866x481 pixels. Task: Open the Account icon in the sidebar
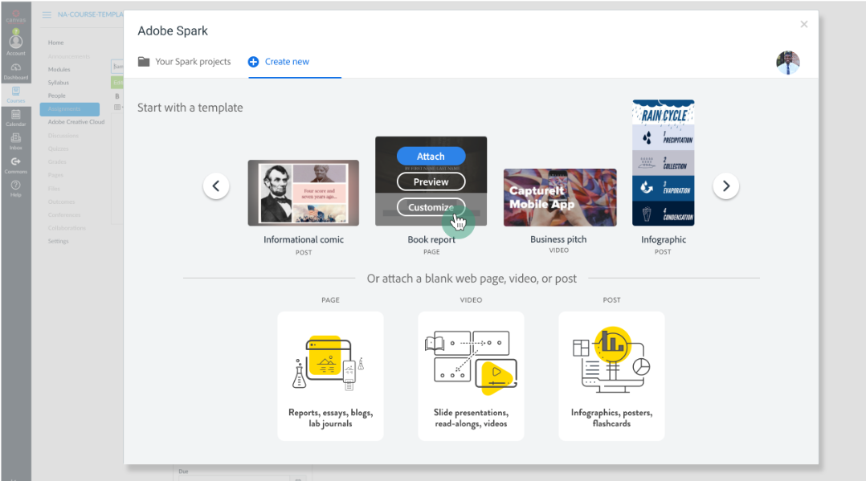coord(16,40)
